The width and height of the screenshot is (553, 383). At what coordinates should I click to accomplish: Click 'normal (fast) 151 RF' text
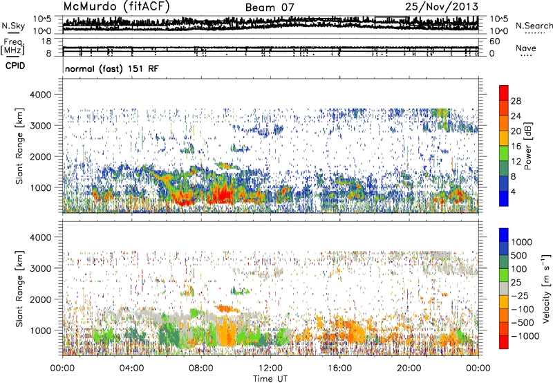point(112,68)
